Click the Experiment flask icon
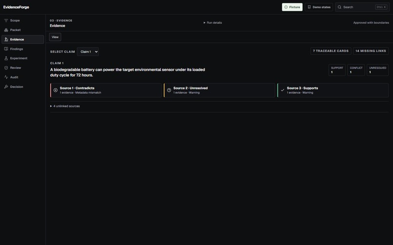 [x=6, y=58]
